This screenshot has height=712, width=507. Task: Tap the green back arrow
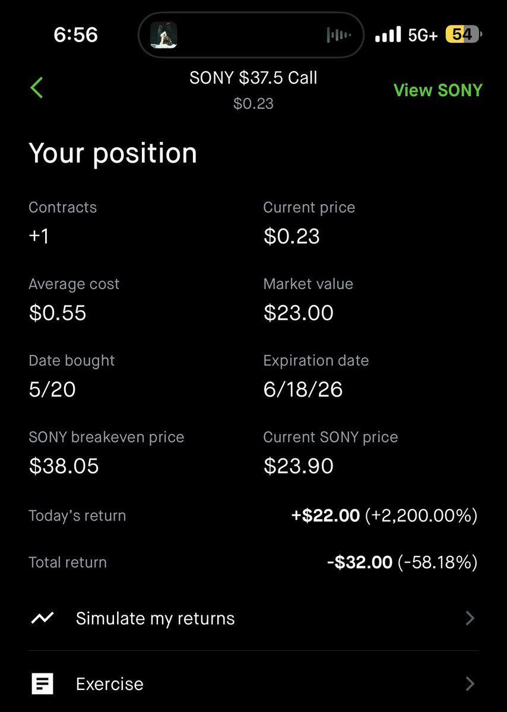(37, 88)
